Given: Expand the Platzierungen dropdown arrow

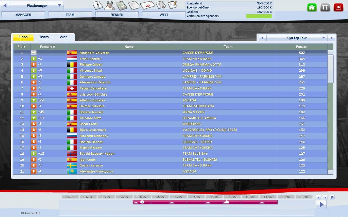Looking at the screenshot, I should tap(59, 5).
